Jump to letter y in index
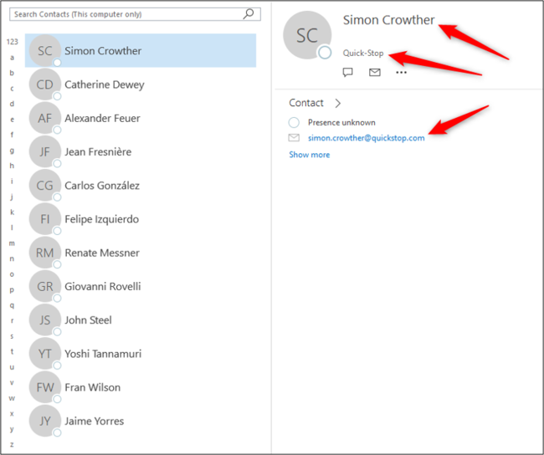544x455 pixels. point(13,429)
